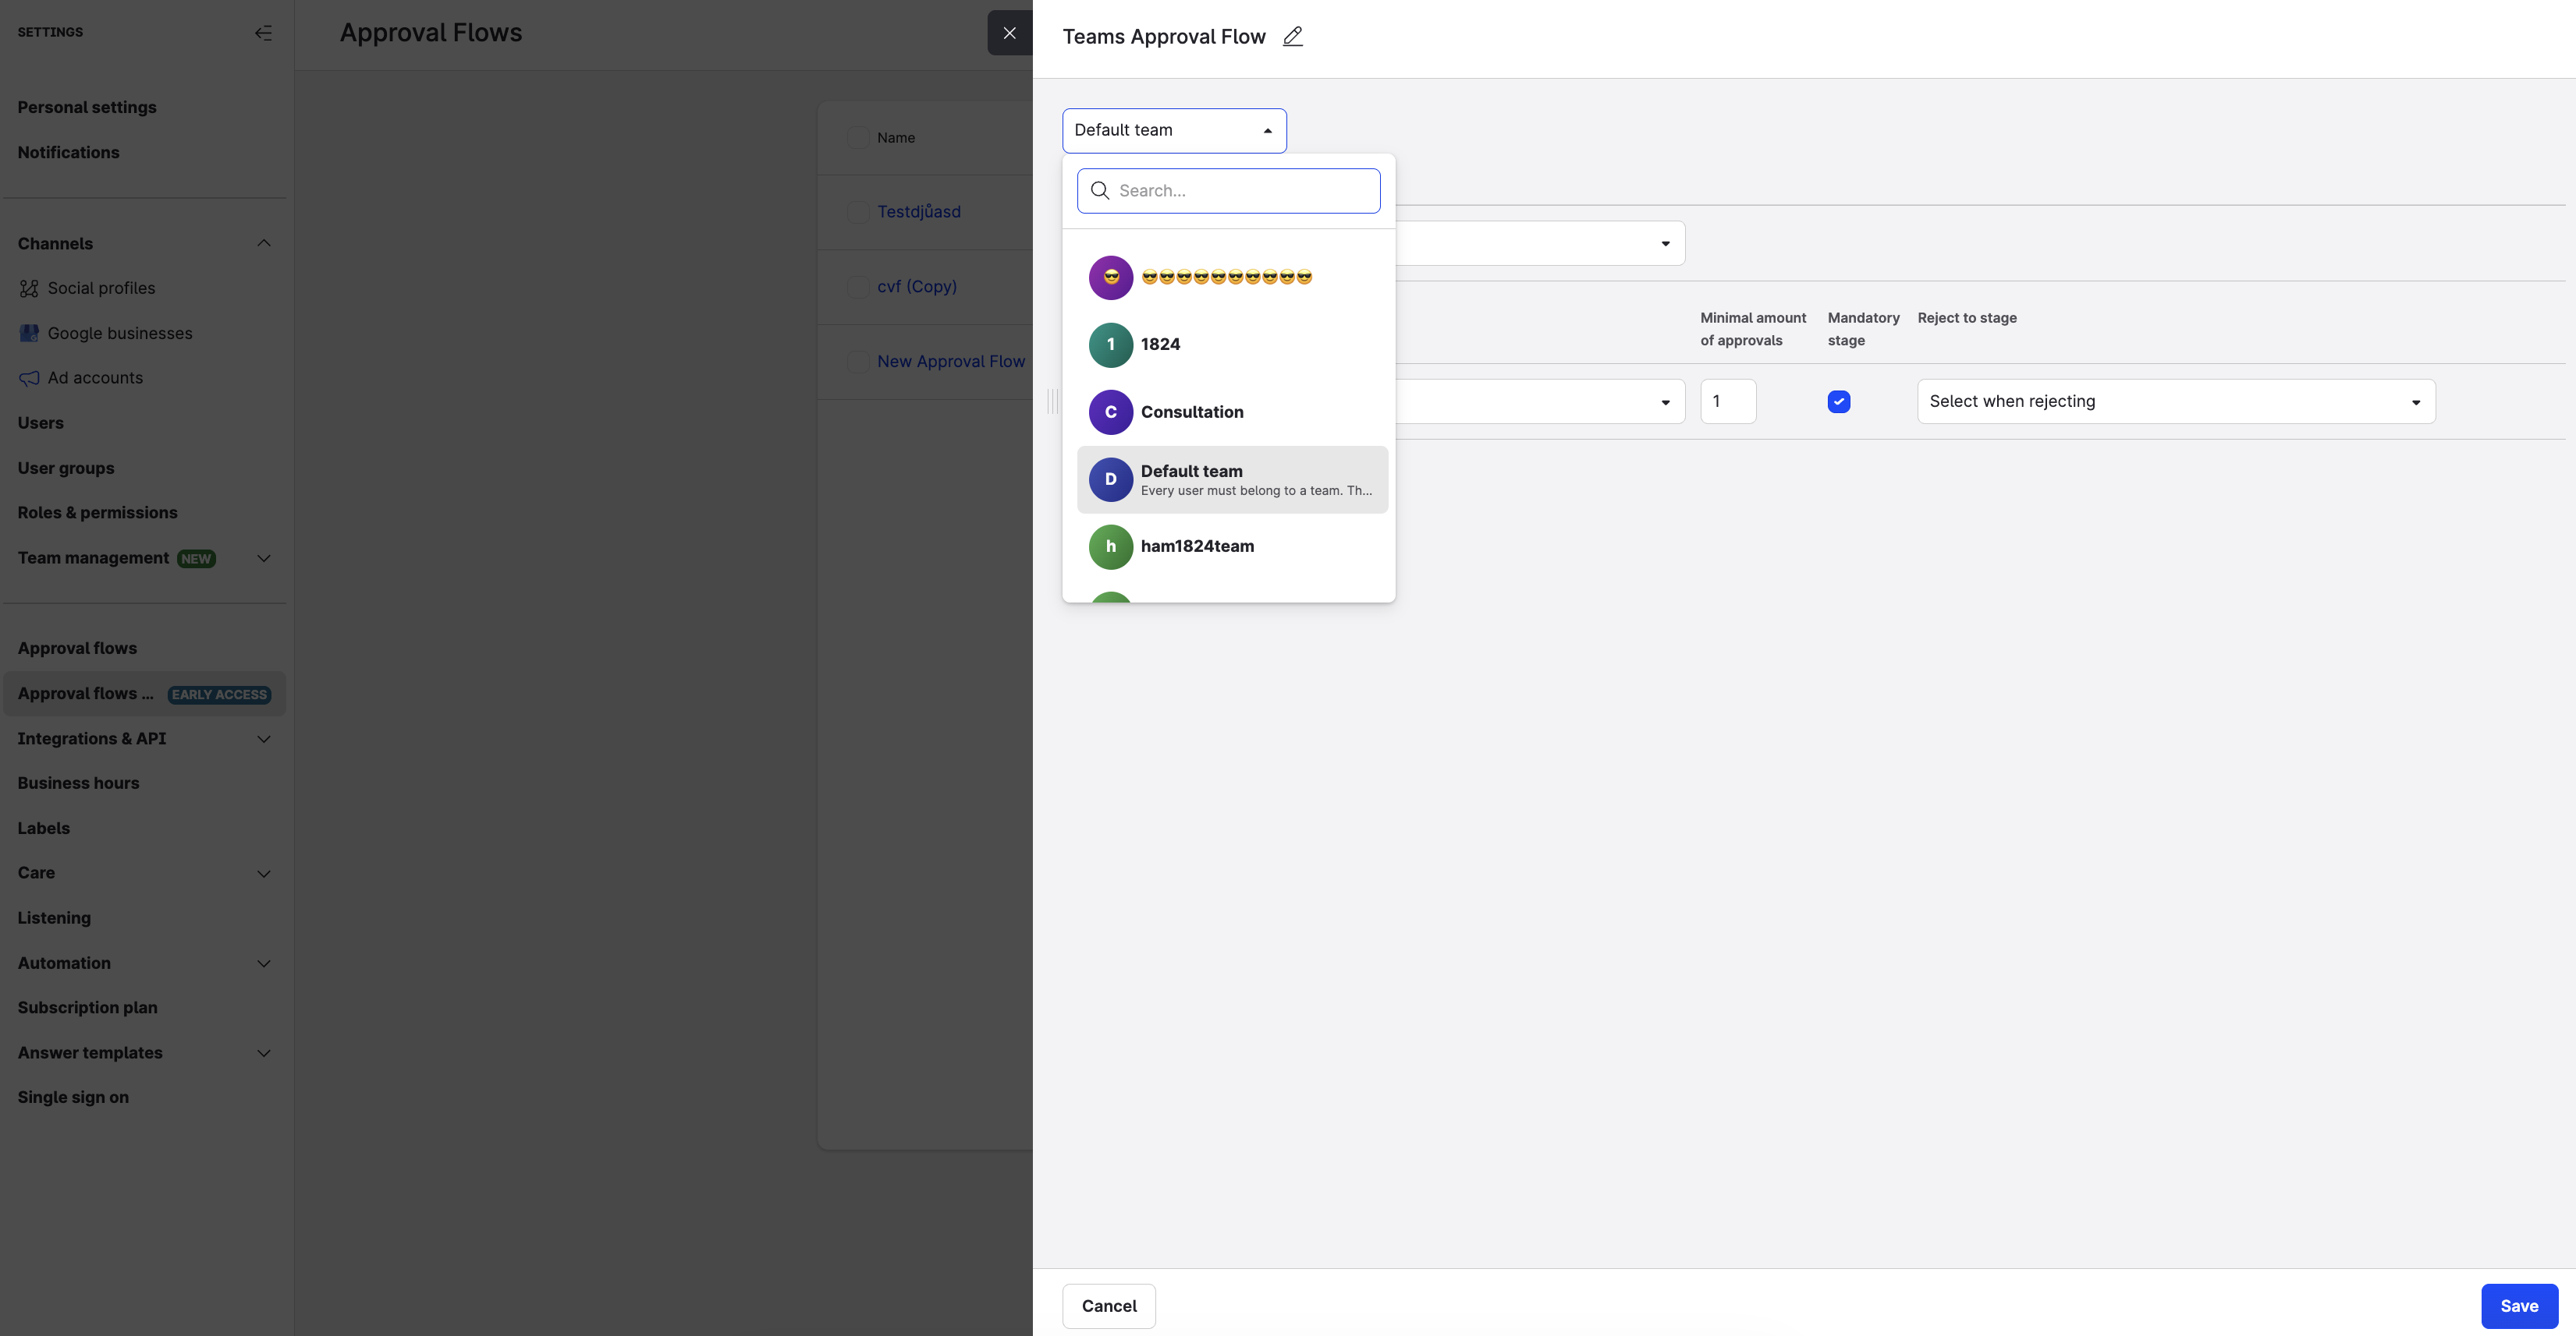2576x1336 pixels.
Task: Expand the Automation section
Action: pyautogui.click(x=264, y=964)
